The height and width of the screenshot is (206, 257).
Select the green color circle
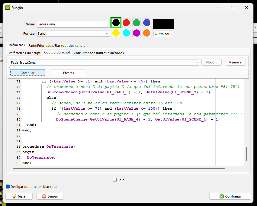(137, 23)
